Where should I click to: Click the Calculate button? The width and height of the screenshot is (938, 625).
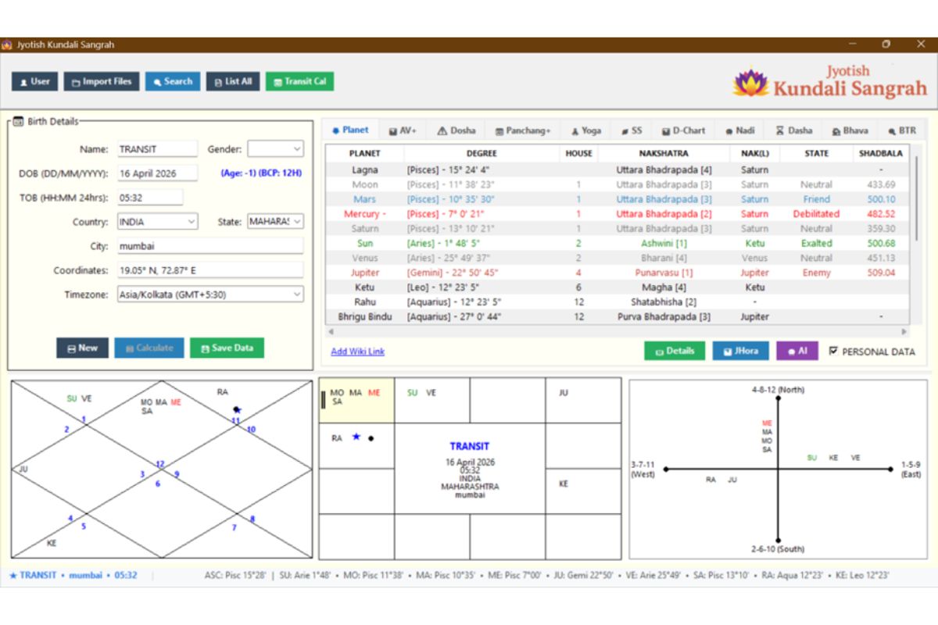[149, 348]
